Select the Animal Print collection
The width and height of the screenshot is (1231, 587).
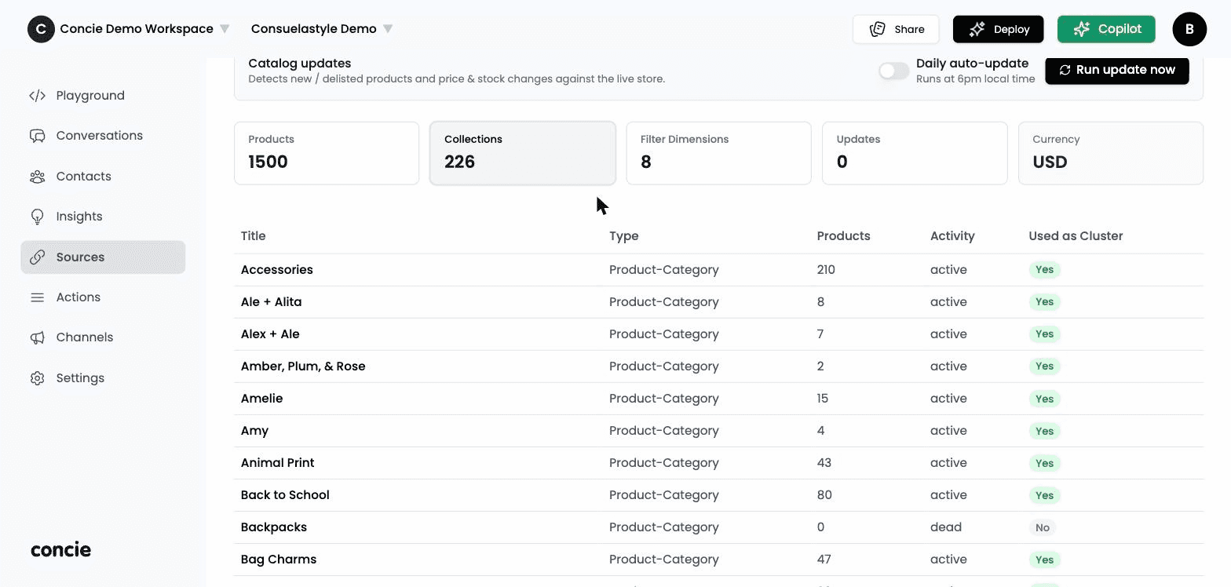pos(278,463)
